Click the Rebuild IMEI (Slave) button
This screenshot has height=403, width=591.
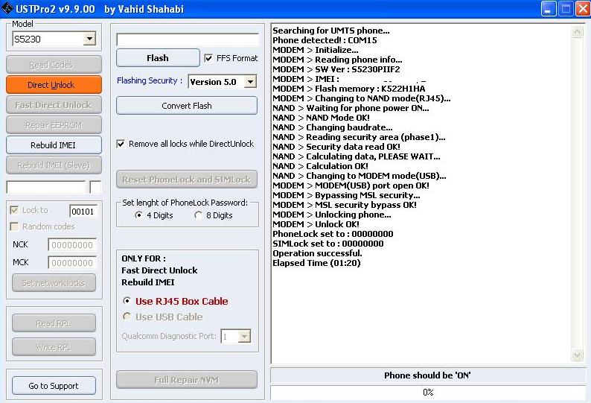point(54,165)
